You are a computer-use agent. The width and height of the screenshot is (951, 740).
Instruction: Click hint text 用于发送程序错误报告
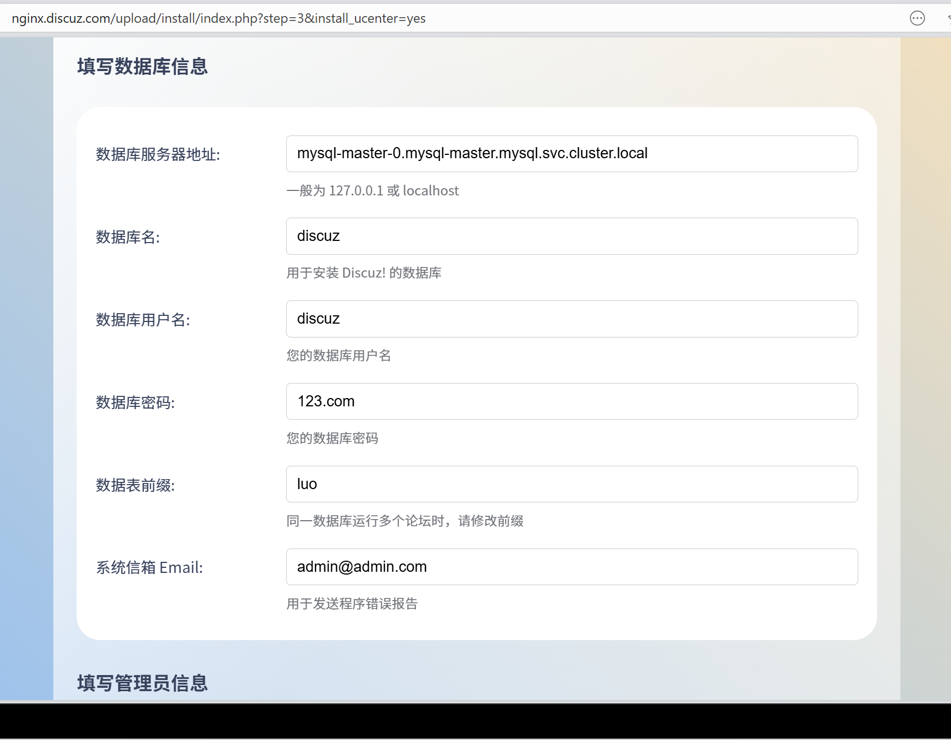pos(352,604)
